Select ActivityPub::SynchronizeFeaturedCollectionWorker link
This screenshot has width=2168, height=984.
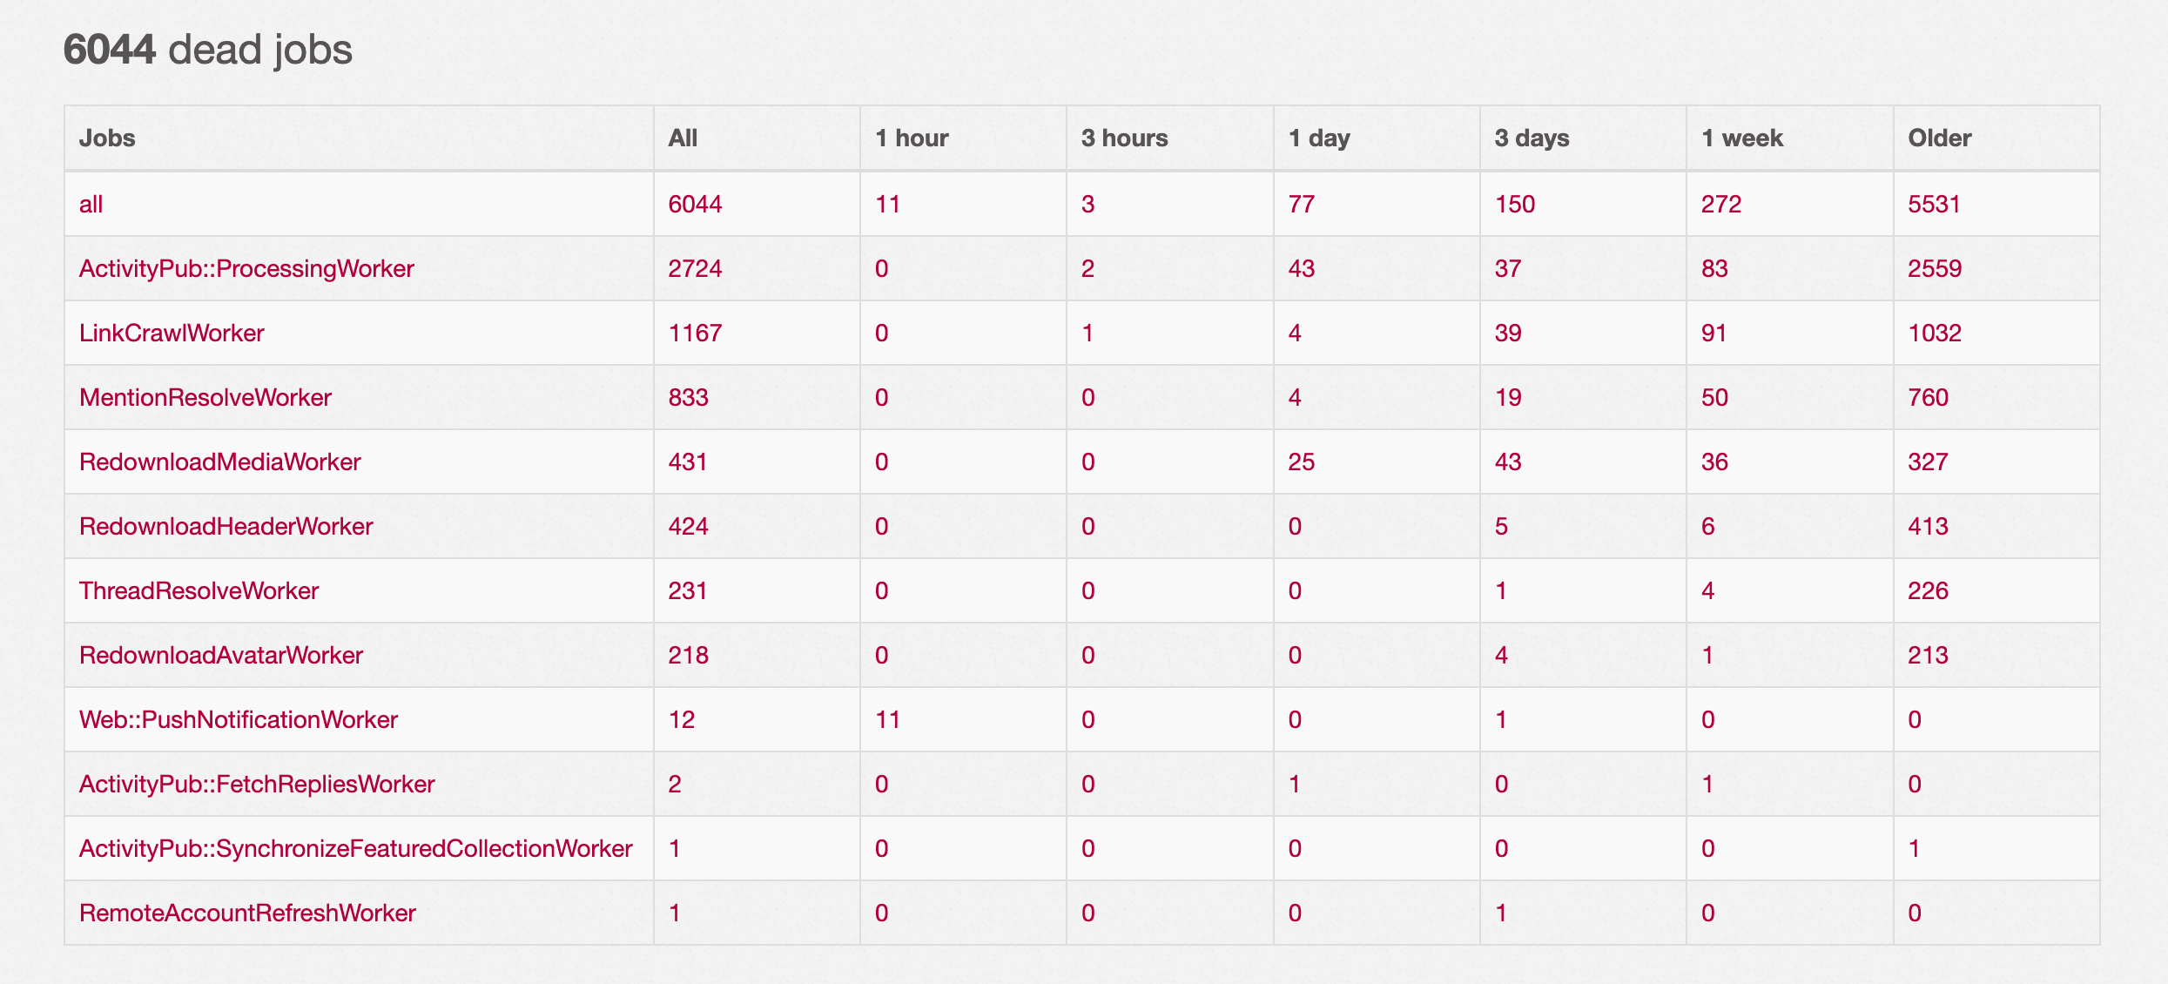point(355,848)
